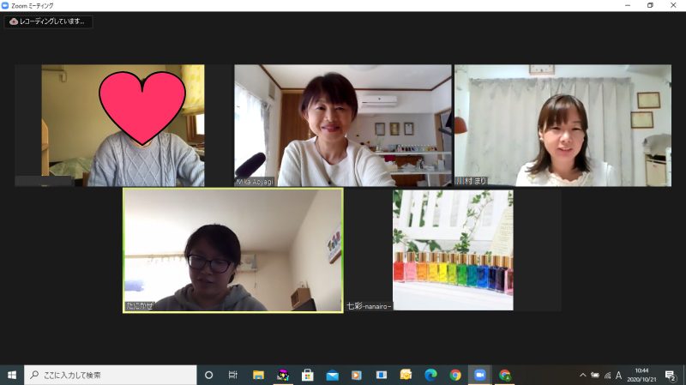Open the taskbar clock and date
686x385 pixels.
(642, 375)
